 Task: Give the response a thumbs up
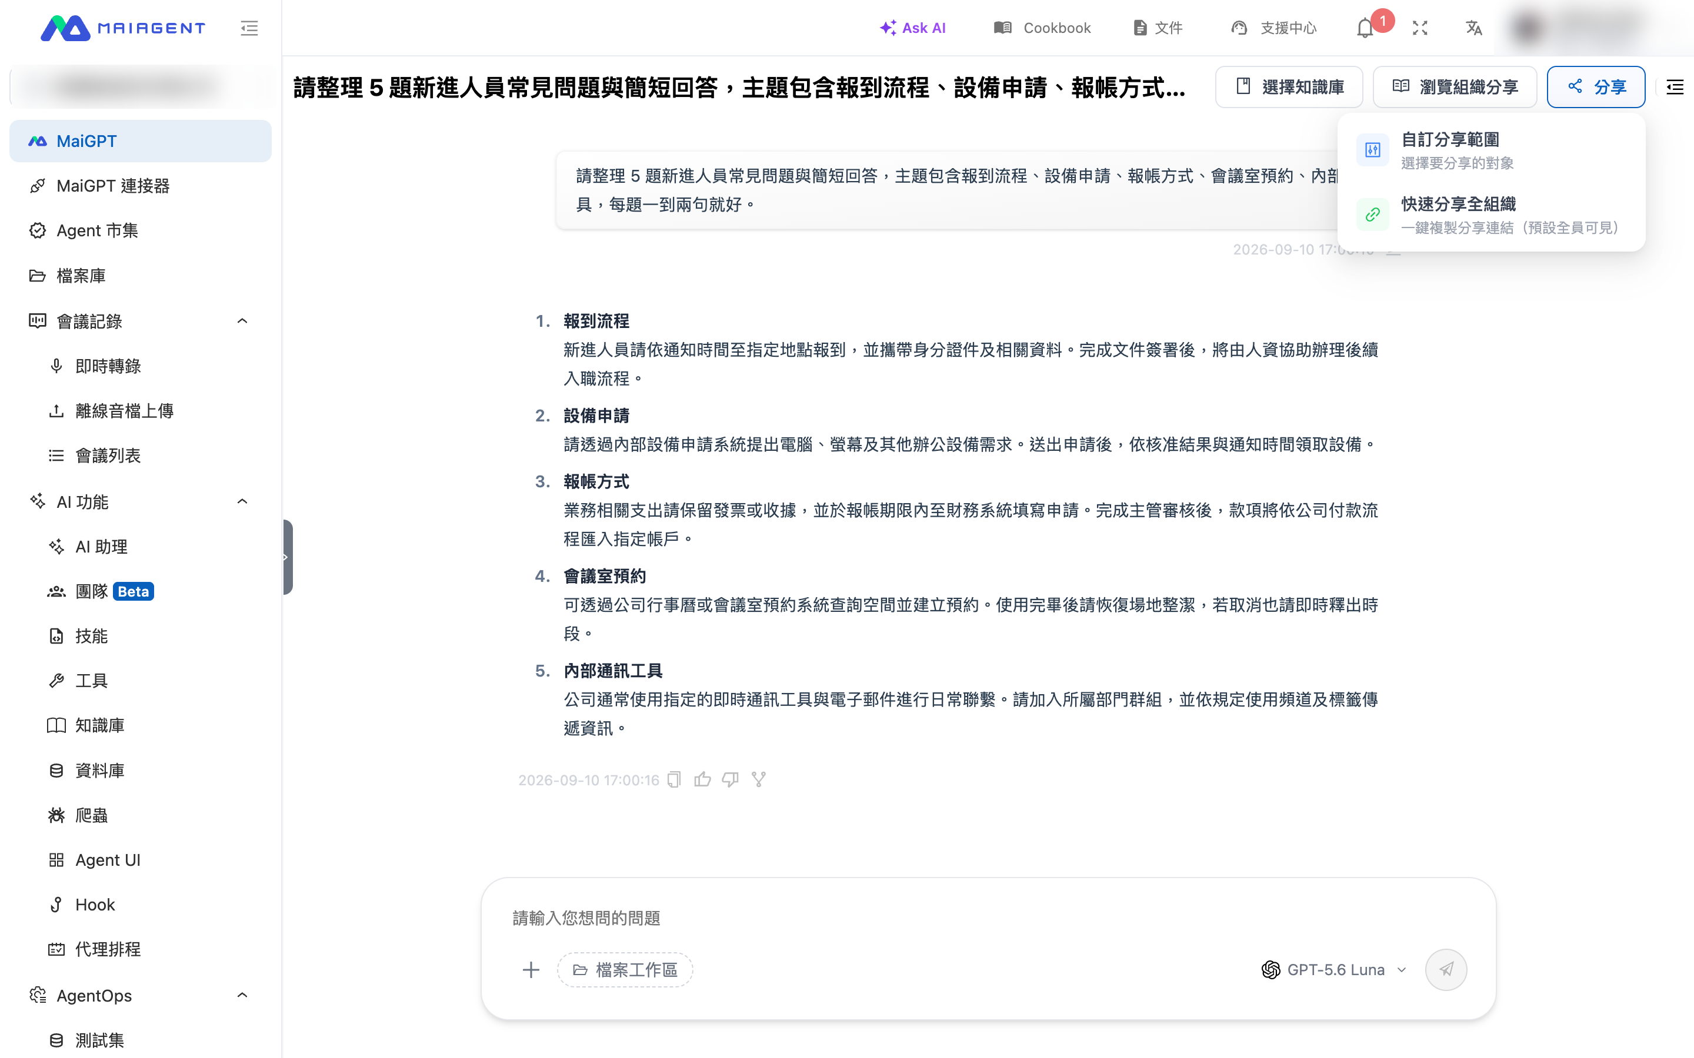coord(702,779)
